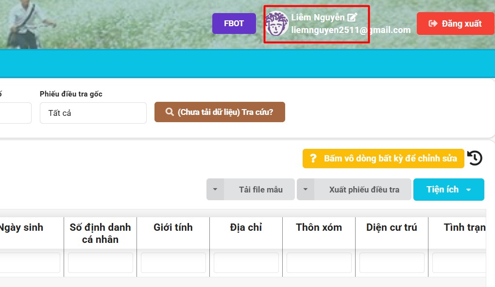Log out with the Đăng xuất button

coord(455,23)
